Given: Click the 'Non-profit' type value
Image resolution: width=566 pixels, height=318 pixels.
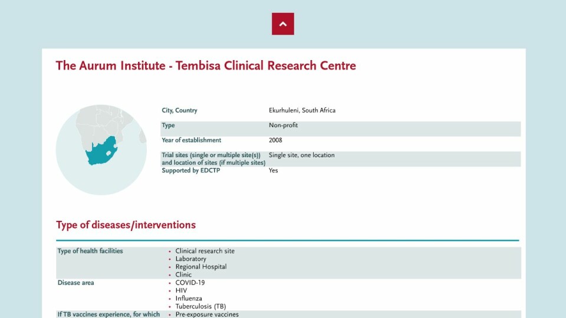Looking at the screenshot, I should tap(283, 125).
